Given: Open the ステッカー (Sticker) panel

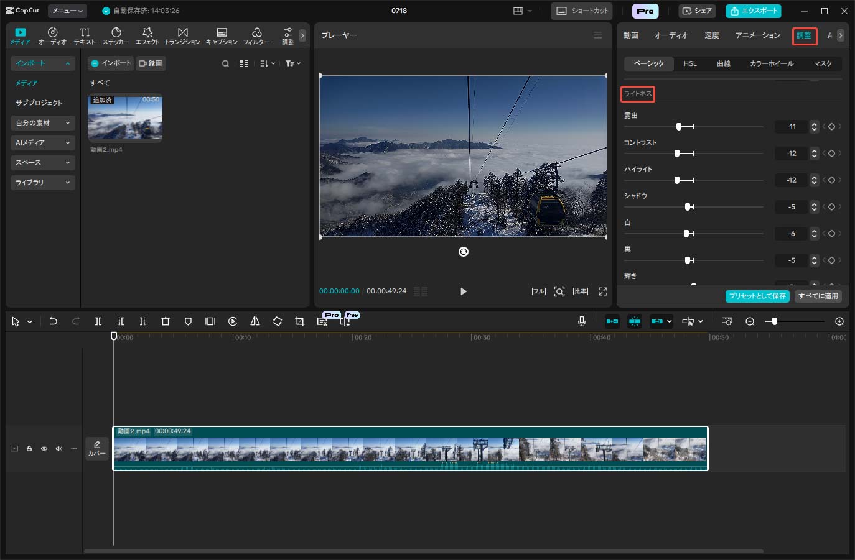Looking at the screenshot, I should (116, 35).
